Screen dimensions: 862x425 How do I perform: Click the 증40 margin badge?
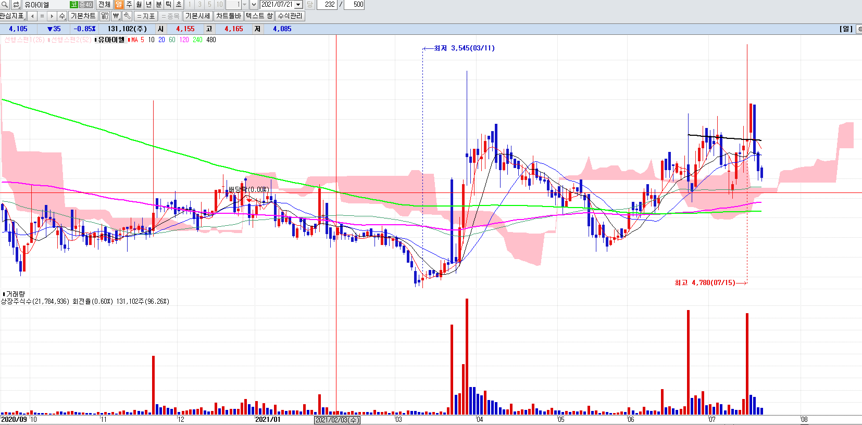coord(86,5)
